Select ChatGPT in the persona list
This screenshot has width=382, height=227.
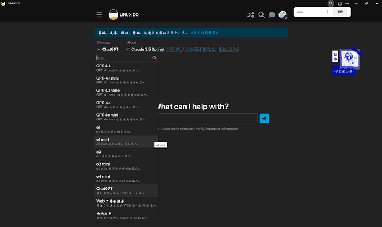coord(126,191)
